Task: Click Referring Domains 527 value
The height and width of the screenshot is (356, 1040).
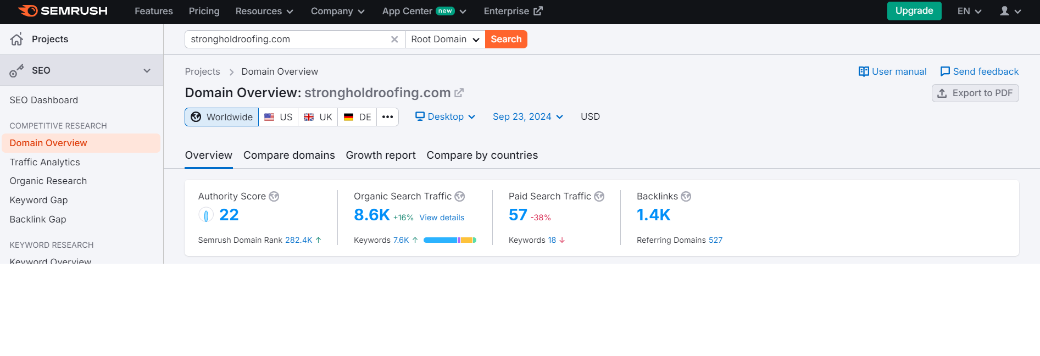Action: [x=715, y=240]
